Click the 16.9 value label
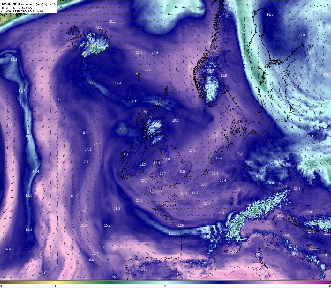Image resolution: width=331 pixels, height=288 pixels. pyautogui.click(x=84, y=133)
